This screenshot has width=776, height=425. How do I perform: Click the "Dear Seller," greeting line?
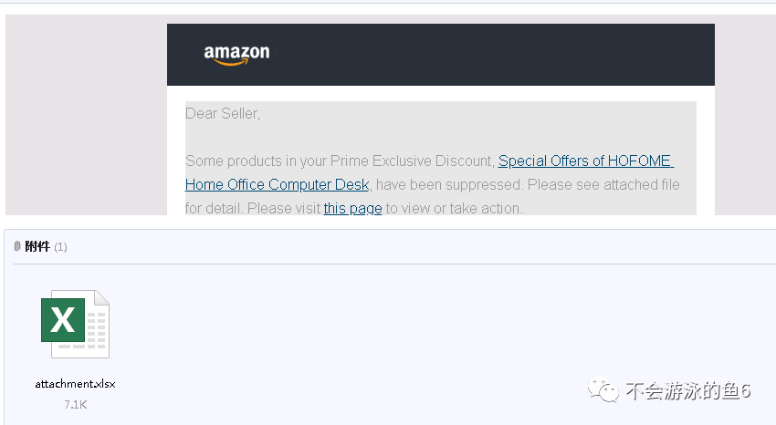point(223,114)
